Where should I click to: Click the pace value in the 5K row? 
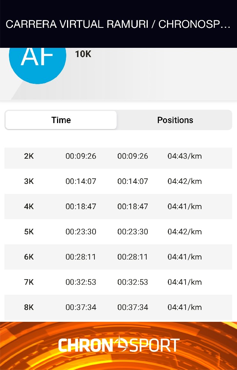184,232
